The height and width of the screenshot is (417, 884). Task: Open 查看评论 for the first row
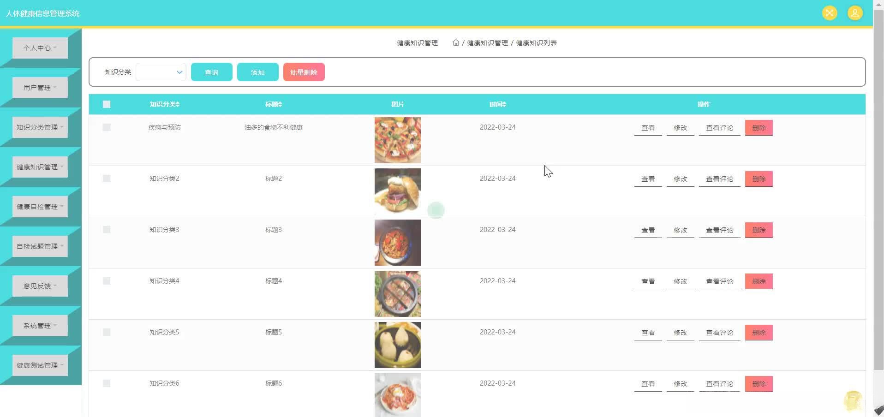point(719,127)
